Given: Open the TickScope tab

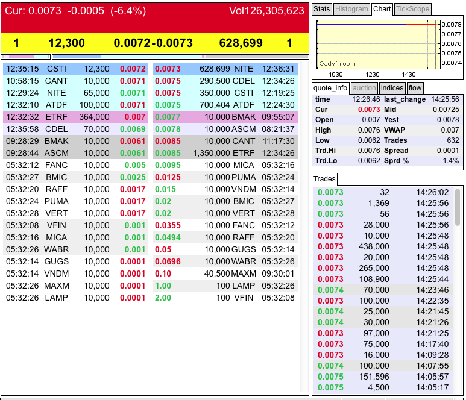Looking at the screenshot, I should click(x=413, y=9).
